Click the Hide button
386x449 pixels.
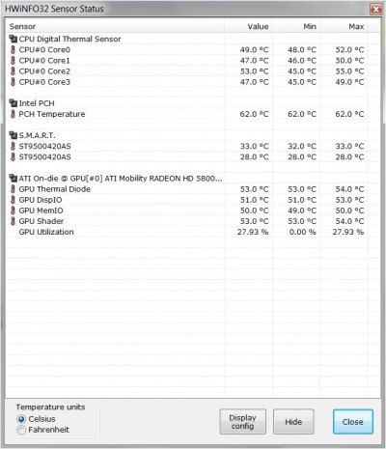pyautogui.click(x=293, y=422)
